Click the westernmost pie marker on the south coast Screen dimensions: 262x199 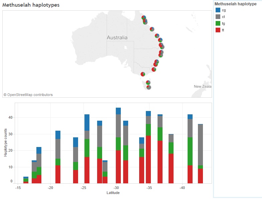[x=143, y=74]
